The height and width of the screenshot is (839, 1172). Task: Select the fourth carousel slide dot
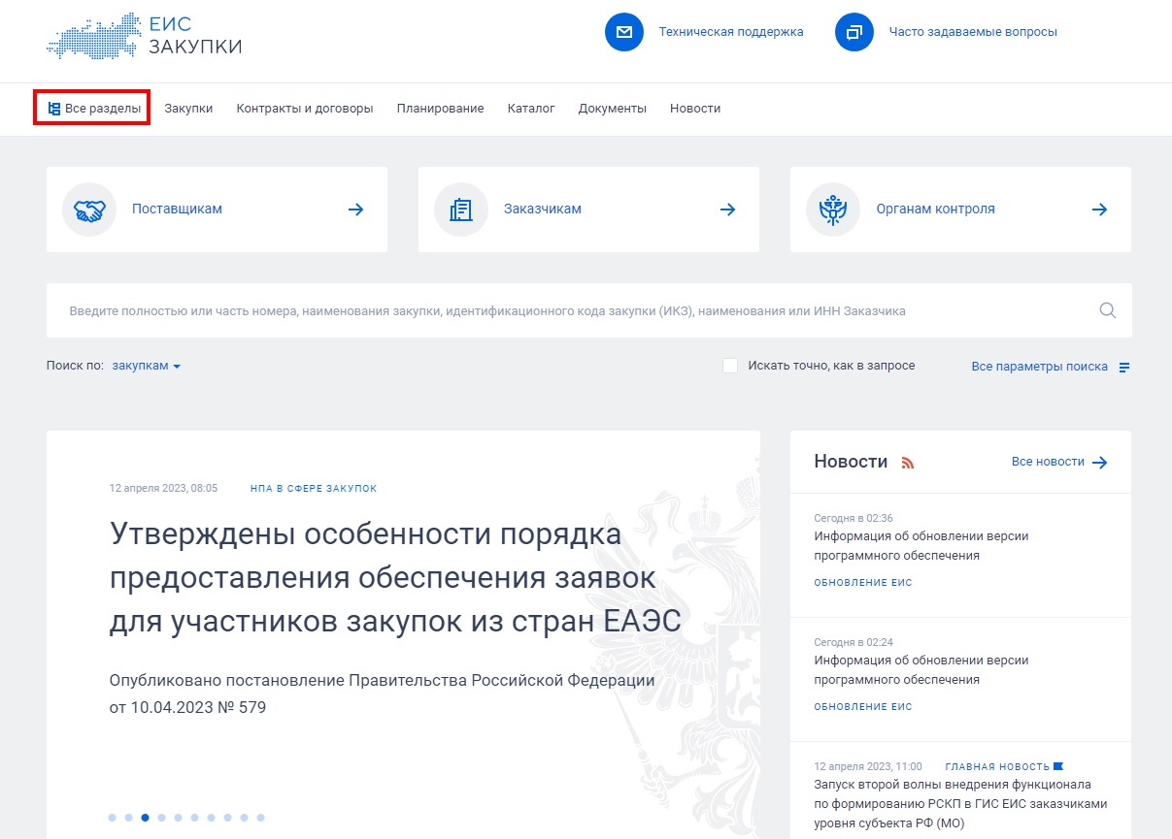(x=162, y=818)
